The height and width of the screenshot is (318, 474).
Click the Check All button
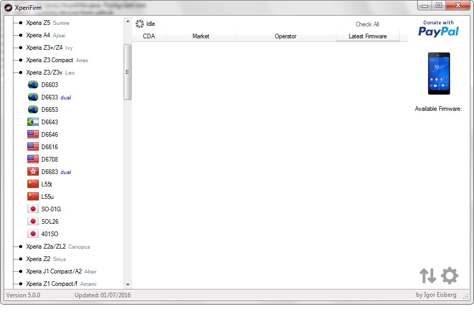[367, 24]
